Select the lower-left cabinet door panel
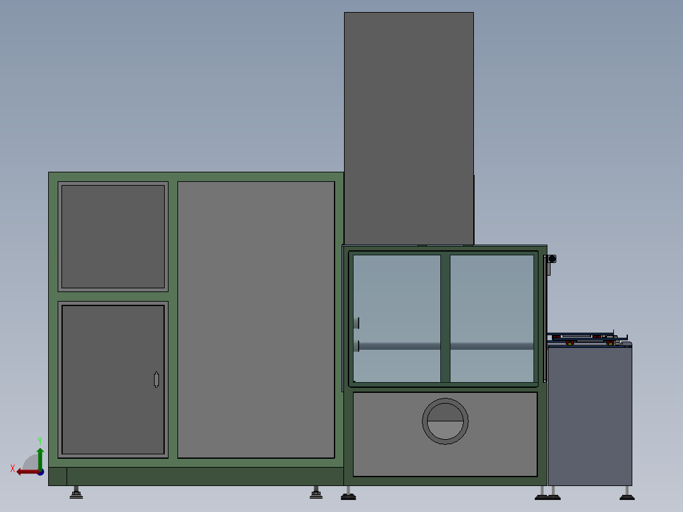This screenshot has height=512, width=683. point(113,380)
